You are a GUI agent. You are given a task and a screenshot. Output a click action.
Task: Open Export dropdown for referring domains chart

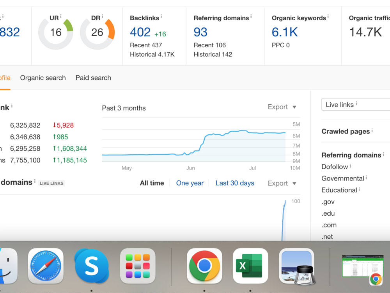[282, 183]
